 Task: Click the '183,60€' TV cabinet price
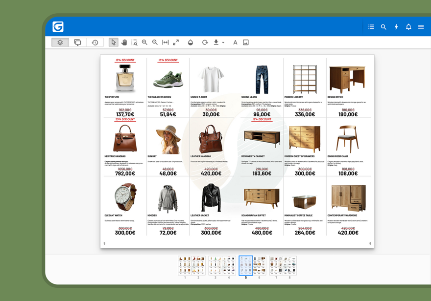(262, 173)
